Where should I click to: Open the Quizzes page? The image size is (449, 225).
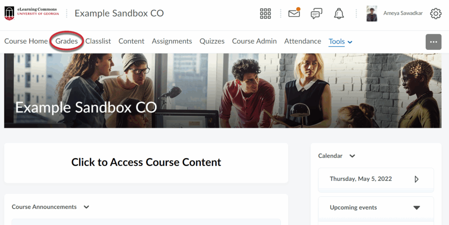pyautogui.click(x=212, y=41)
